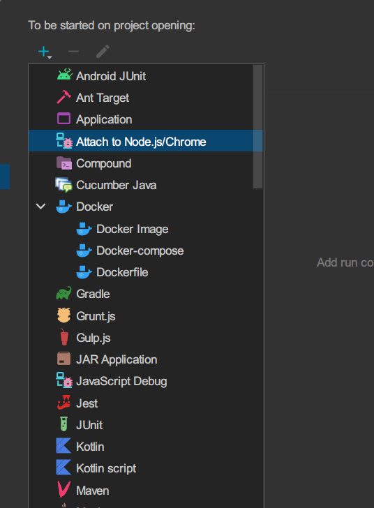Click the Docker-compose whale icon
374x508 pixels.
point(84,251)
